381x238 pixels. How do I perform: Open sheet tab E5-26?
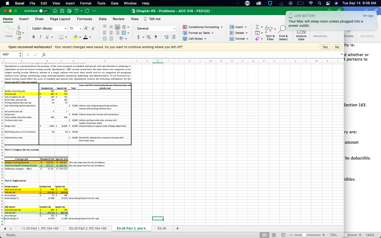[x=162, y=228]
